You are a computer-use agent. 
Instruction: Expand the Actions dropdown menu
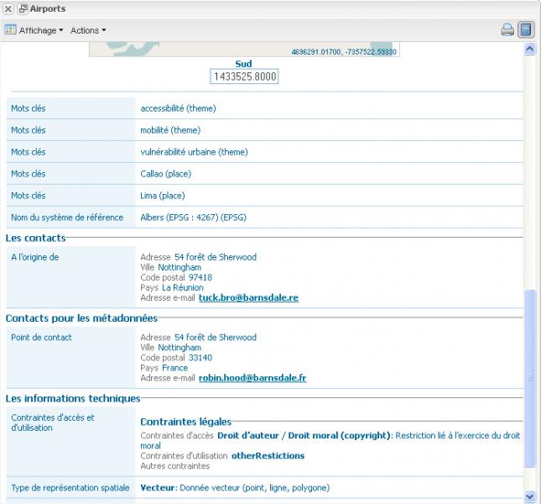[x=88, y=30]
